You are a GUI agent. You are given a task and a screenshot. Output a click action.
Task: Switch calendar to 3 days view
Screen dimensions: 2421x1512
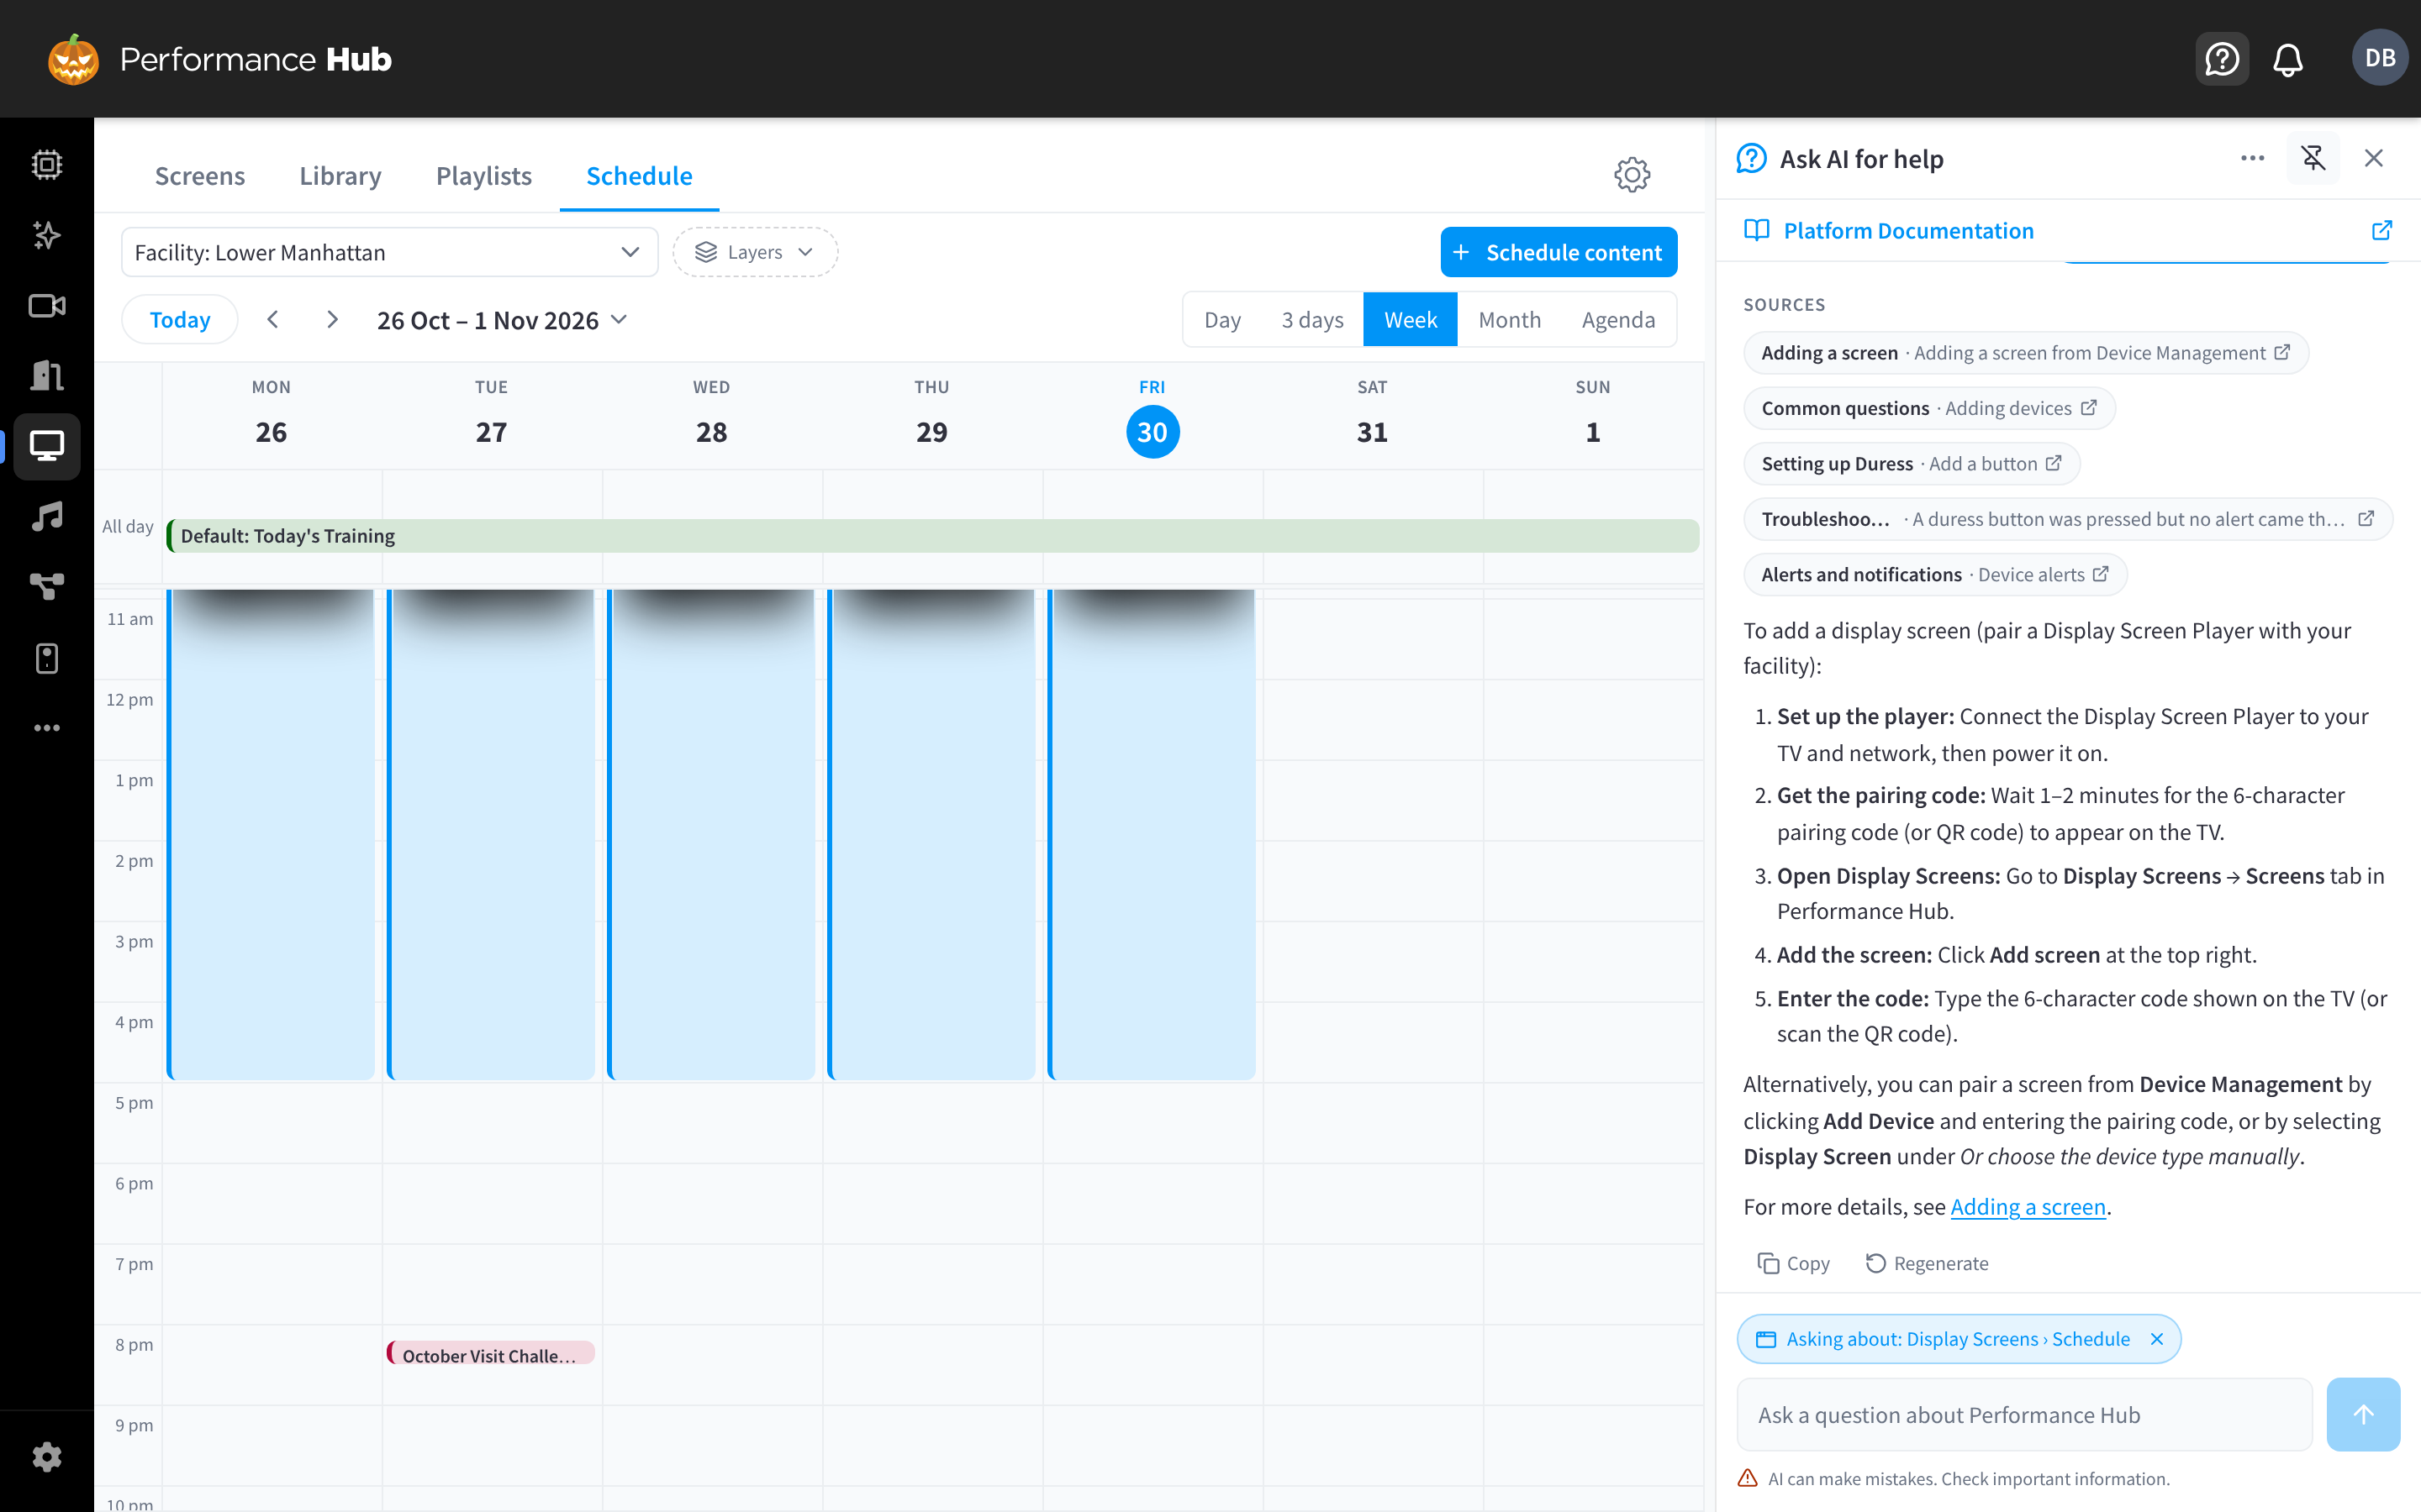point(1311,320)
